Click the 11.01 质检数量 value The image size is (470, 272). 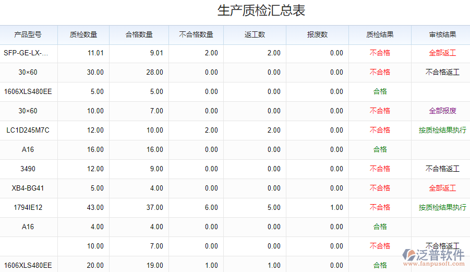(x=95, y=53)
